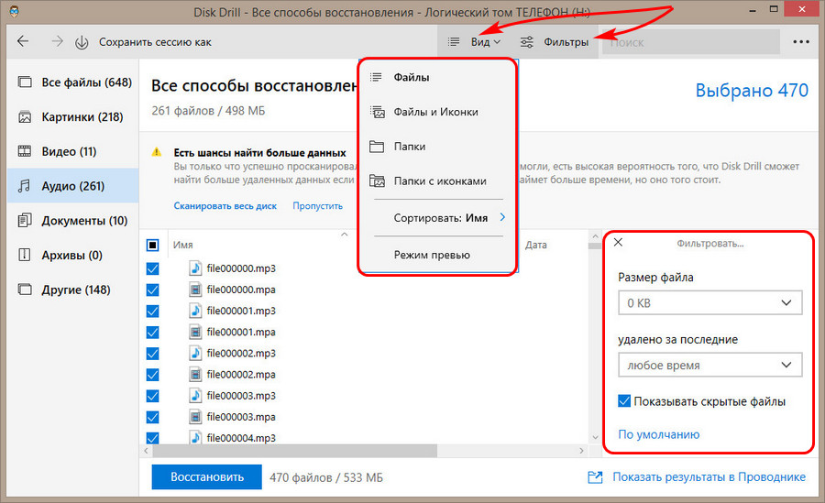Viewport: 825px width, 503px height.
Task: Click the file000003.mpa file icon
Action: point(195,416)
